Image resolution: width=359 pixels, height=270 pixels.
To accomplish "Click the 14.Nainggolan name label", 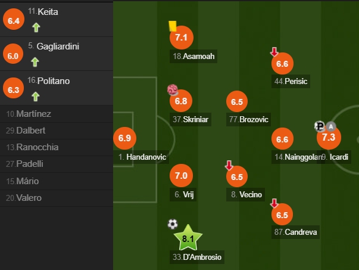I will (x=298, y=157).
